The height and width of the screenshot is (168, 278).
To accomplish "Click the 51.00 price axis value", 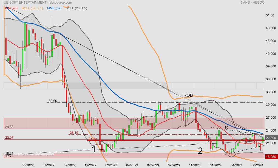I will [270, 15].
